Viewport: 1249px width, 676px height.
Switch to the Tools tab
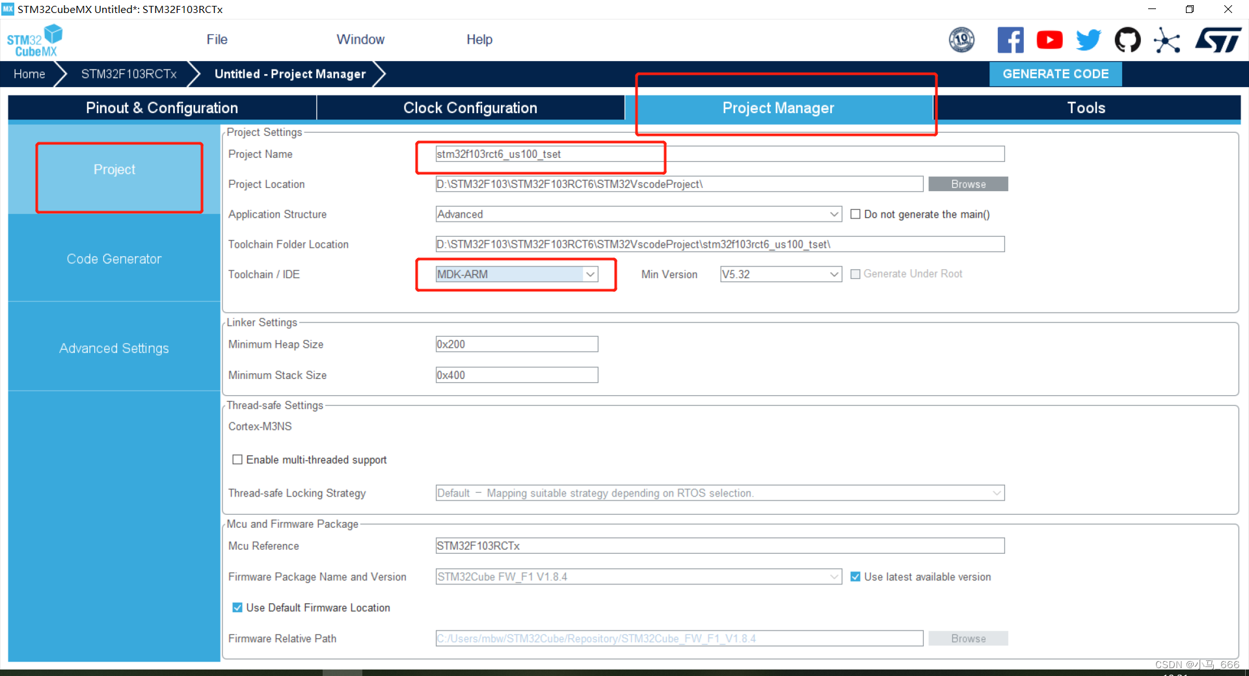tap(1086, 108)
